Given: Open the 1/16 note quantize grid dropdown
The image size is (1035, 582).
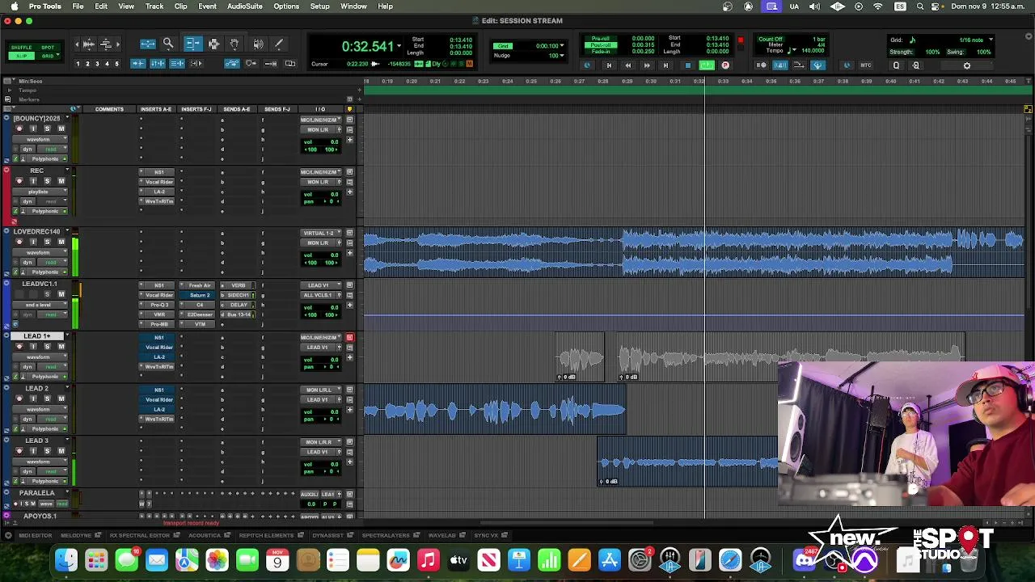Looking at the screenshot, I should (991, 40).
